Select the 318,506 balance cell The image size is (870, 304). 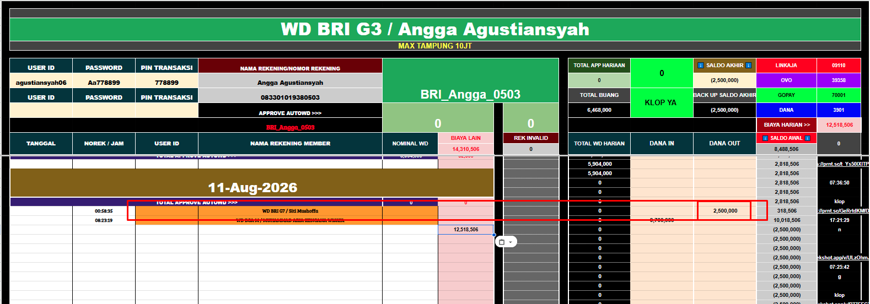point(786,211)
